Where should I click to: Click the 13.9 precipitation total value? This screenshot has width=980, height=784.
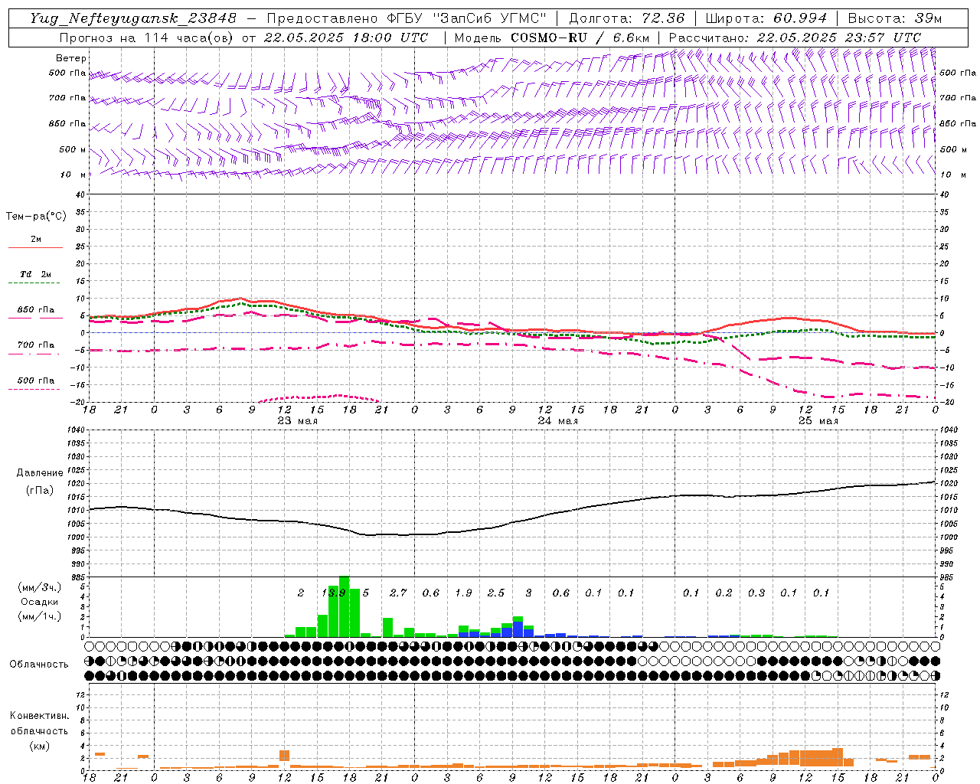pyautogui.click(x=333, y=593)
